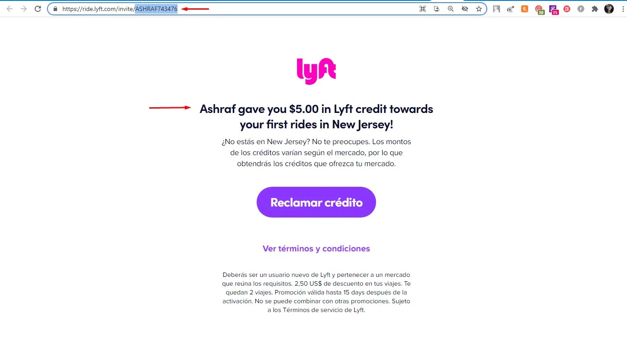Open the gray r extension icon
Image resolution: width=627 pixels, height=363 pixels.
581,9
